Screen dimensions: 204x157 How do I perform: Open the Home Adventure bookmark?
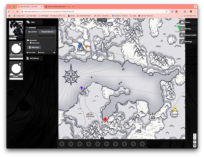tap(102, 16)
